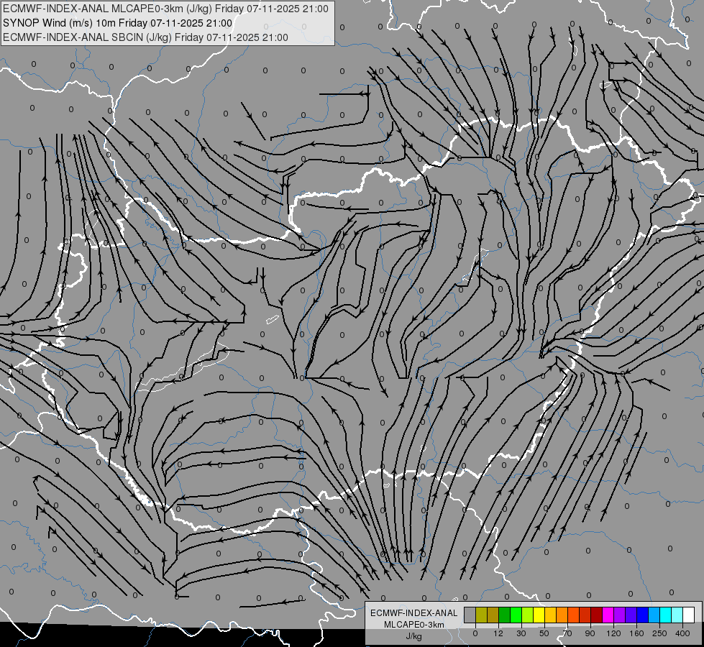
Task: Click the '120' legend tick value
Action: [614, 633]
